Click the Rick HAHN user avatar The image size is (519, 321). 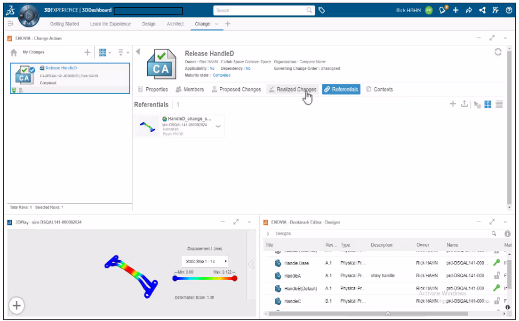429,10
